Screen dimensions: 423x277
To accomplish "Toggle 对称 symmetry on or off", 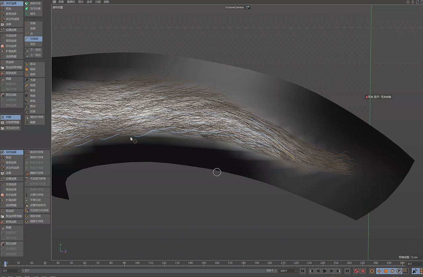I will (11, 117).
